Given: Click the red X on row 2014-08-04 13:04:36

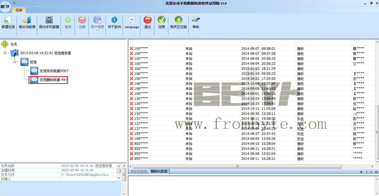Looking at the screenshot, I should (131, 139).
